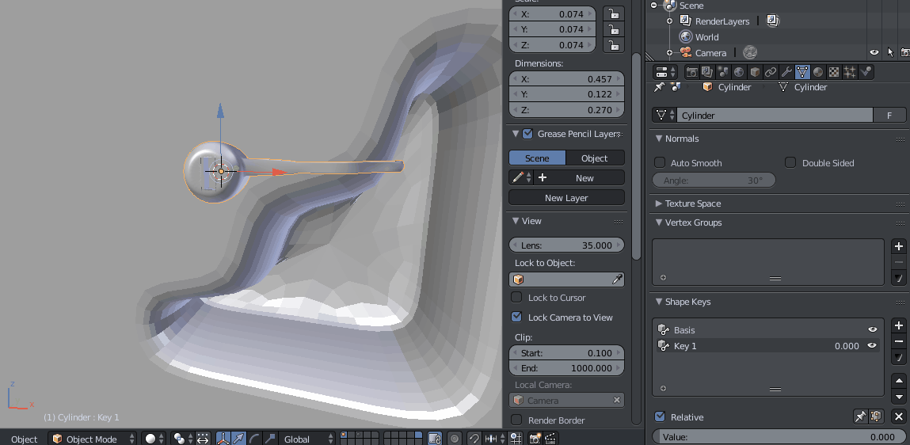Open the Object menu in 3D view header
910x445 pixels.
25,439
